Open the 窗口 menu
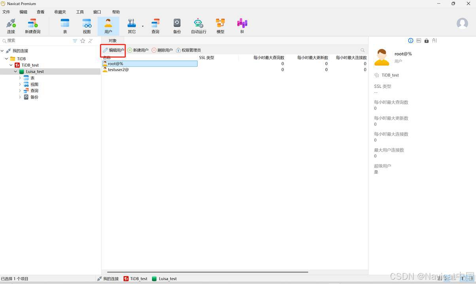Screen dimensions: 476x284 pyautogui.click(x=97, y=12)
